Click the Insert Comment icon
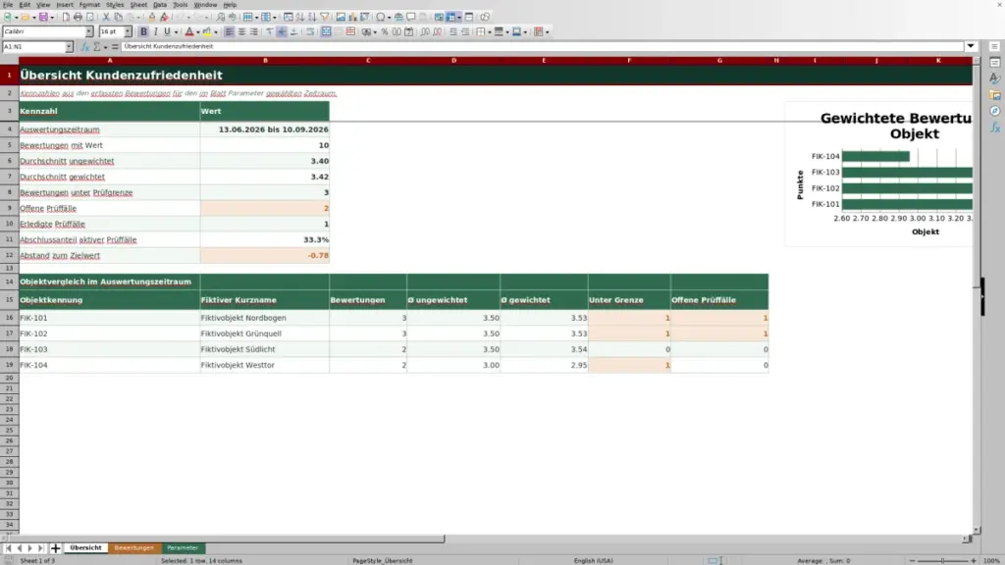The width and height of the screenshot is (1005, 565). pos(411,18)
